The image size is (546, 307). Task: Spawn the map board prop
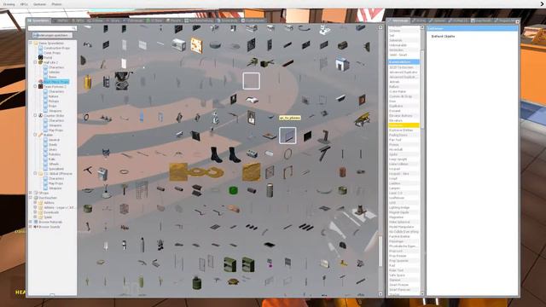tap(196, 45)
